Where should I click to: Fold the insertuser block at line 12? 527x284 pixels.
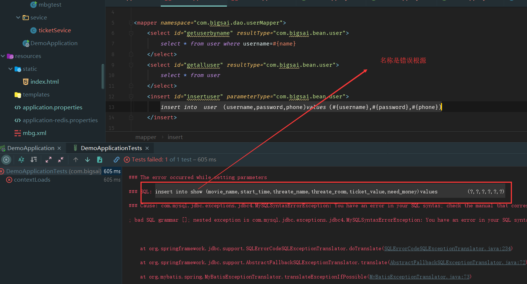click(x=131, y=97)
